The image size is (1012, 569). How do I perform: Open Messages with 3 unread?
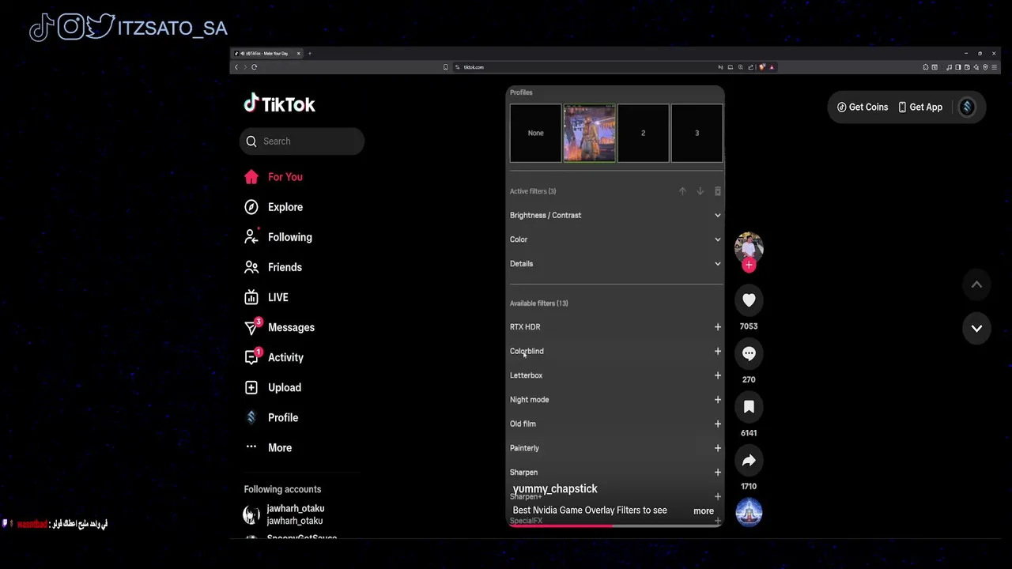279,327
